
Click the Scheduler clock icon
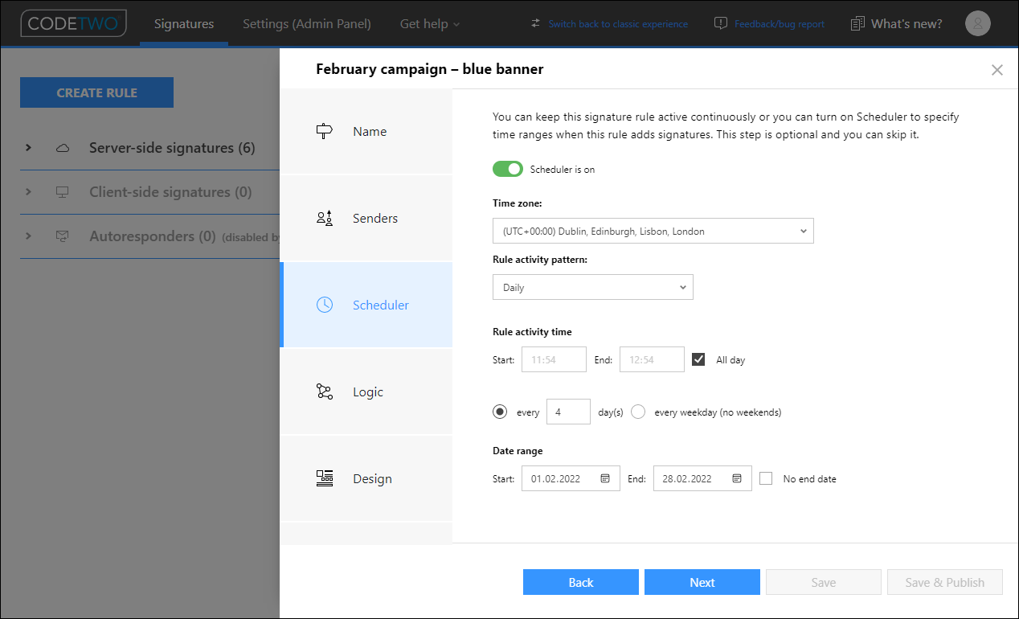pyautogui.click(x=325, y=305)
